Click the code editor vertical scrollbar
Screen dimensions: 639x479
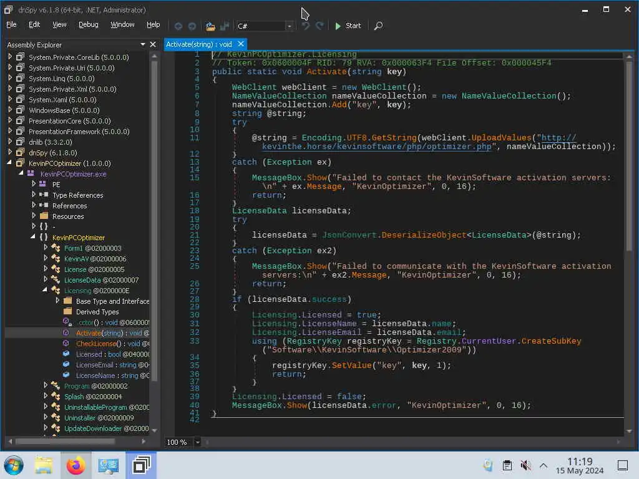(629, 155)
